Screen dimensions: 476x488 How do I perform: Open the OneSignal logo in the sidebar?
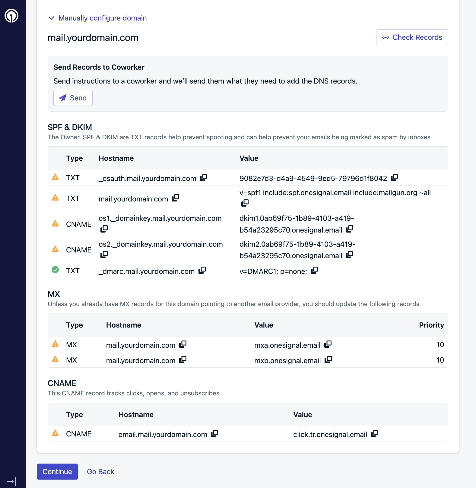11,16
